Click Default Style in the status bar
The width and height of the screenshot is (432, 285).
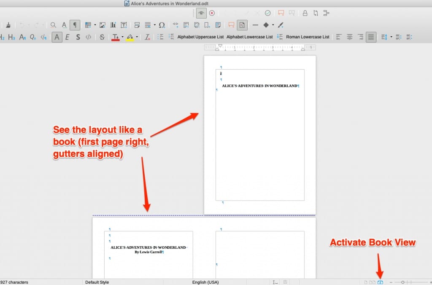(97, 282)
